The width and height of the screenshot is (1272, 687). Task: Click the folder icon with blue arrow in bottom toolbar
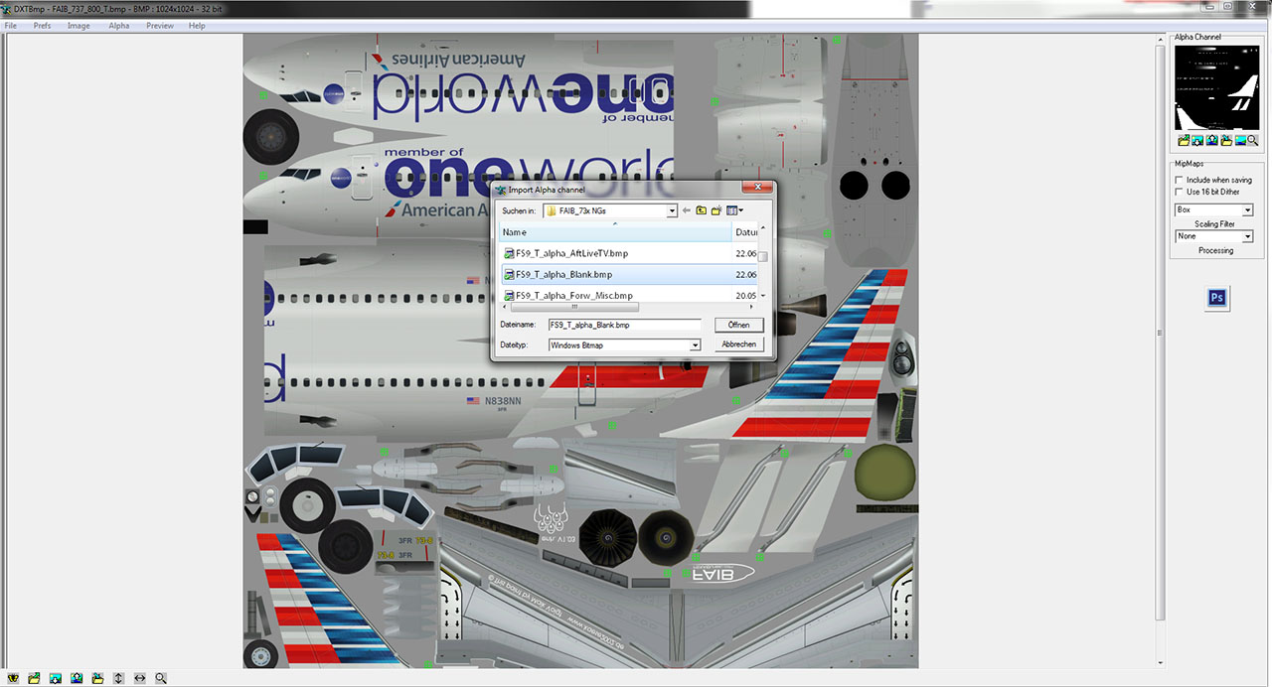pyautogui.click(x=97, y=678)
